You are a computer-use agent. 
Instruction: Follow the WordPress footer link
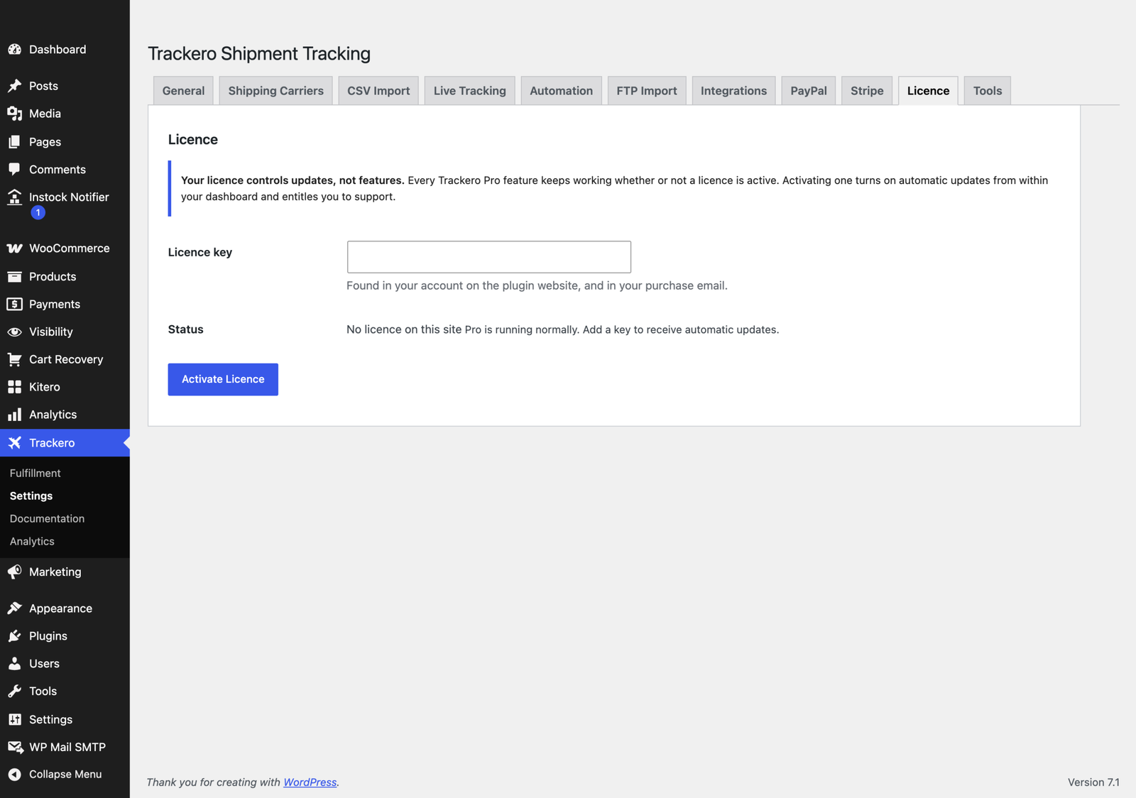(310, 782)
